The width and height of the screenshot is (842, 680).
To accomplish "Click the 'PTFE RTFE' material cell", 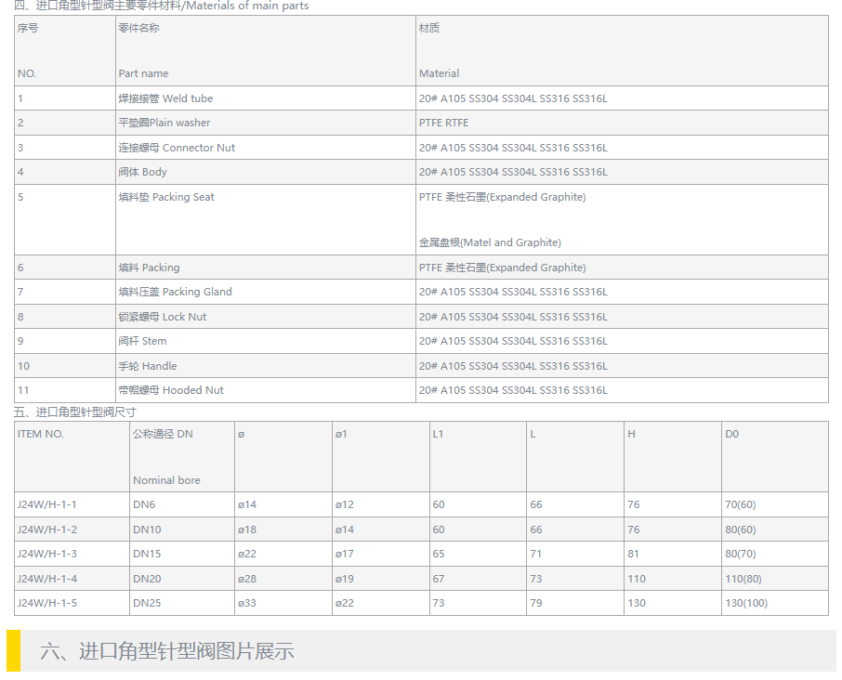I will (x=443, y=123).
